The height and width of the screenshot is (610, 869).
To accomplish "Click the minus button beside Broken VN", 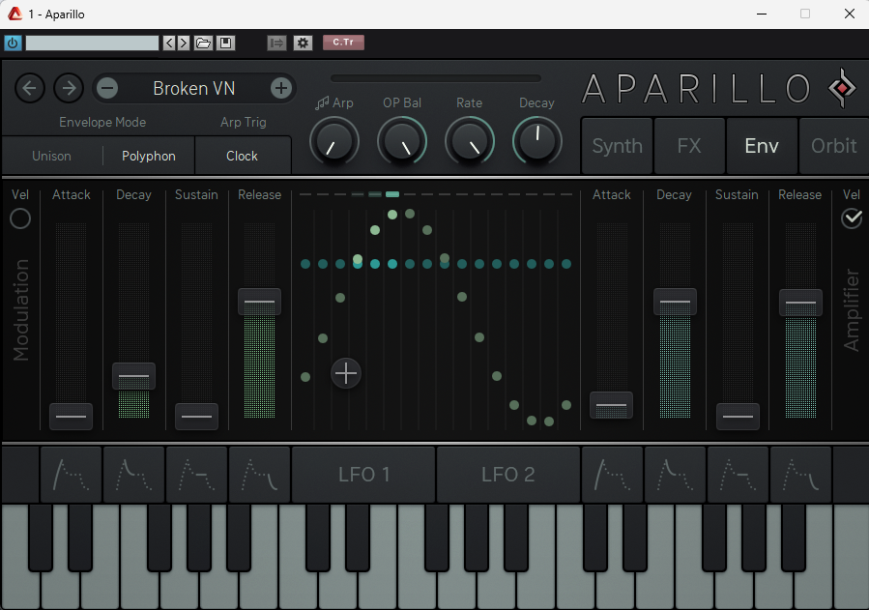I will tap(107, 88).
